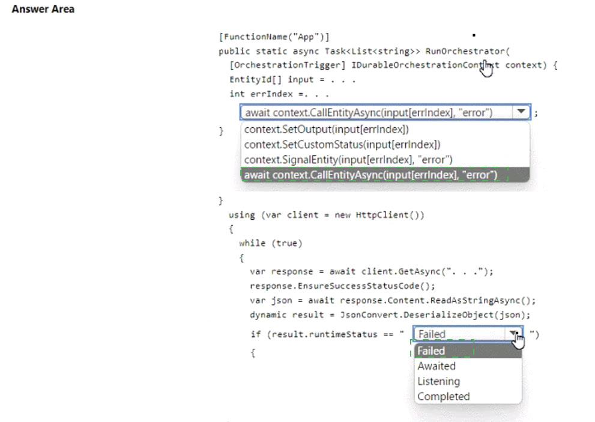This screenshot has width=595, height=422.
Task: Select Completed from the status list
Action: coord(443,396)
